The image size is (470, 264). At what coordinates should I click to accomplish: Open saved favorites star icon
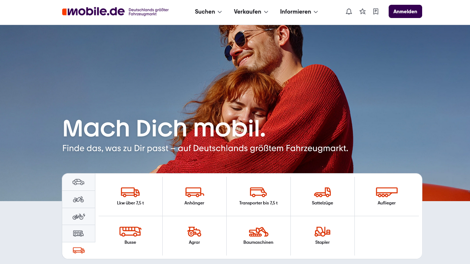pos(363,11)
